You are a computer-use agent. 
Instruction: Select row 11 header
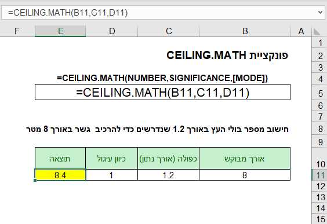pos(320,175)
